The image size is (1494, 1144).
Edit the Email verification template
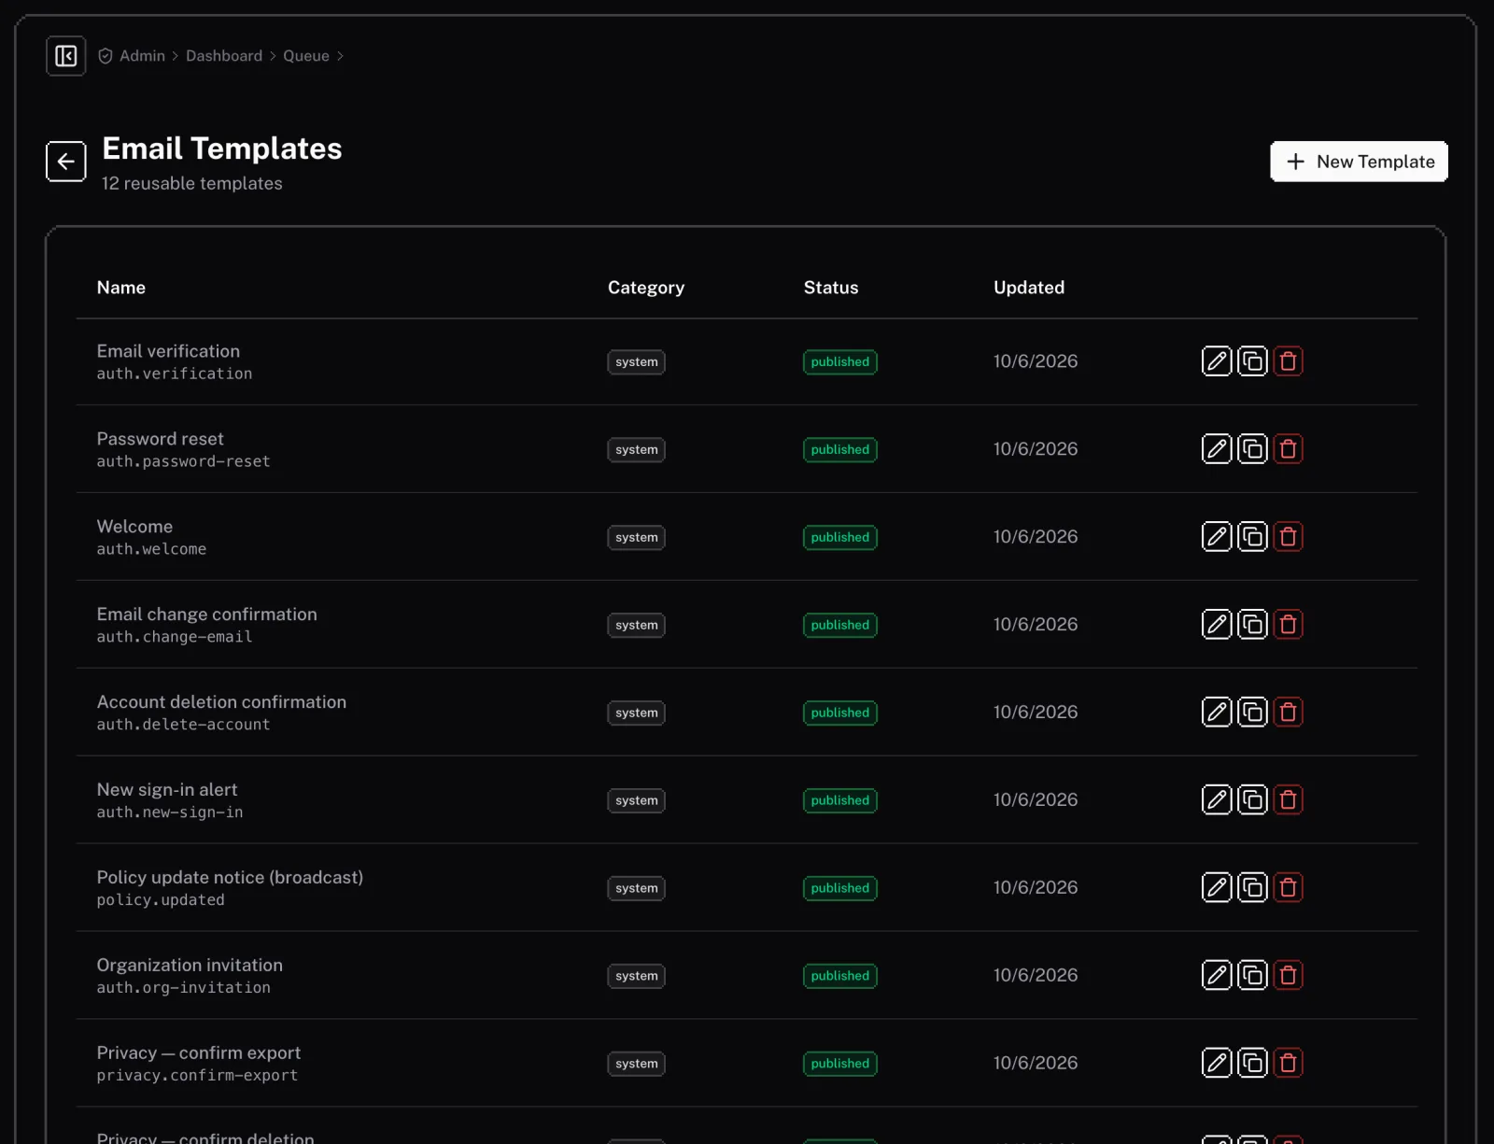click(1217, 361)
